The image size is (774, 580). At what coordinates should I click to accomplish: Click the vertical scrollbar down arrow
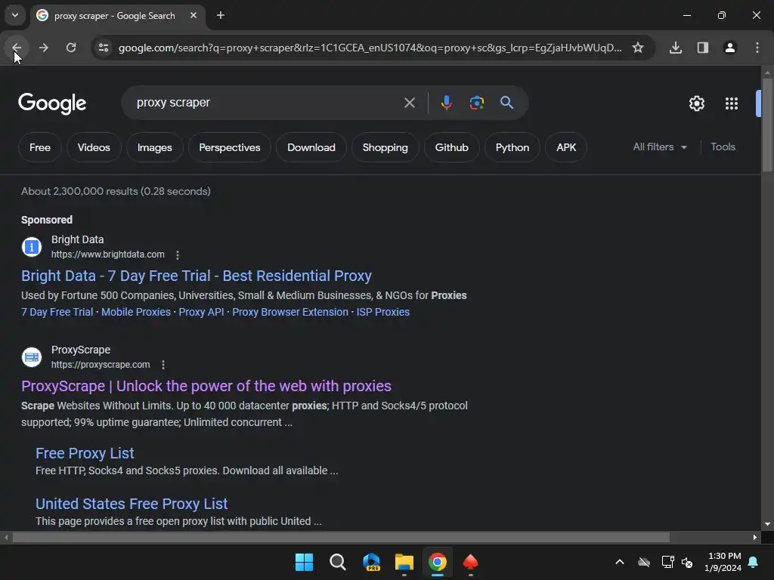pyautogui.click(x=767, y=524)
